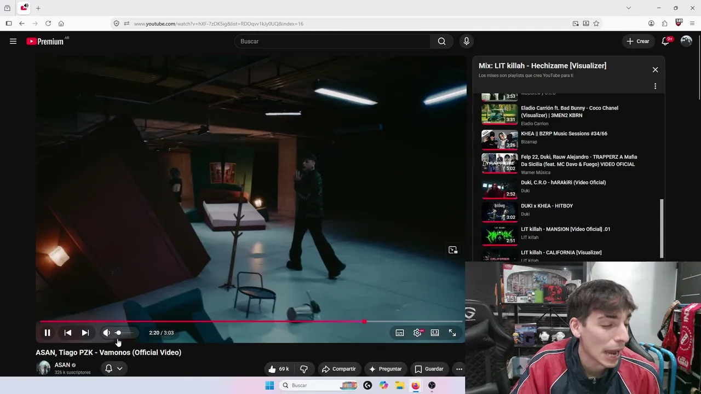Expand the subscription notification bell dropdown
The width and height of the screenshot is (701, 394).
114,368
